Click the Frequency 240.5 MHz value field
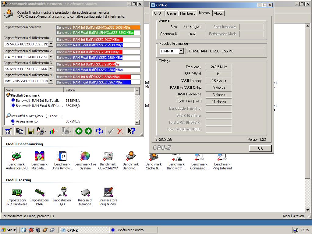This screenshot has height=234, width=312. 219,67
